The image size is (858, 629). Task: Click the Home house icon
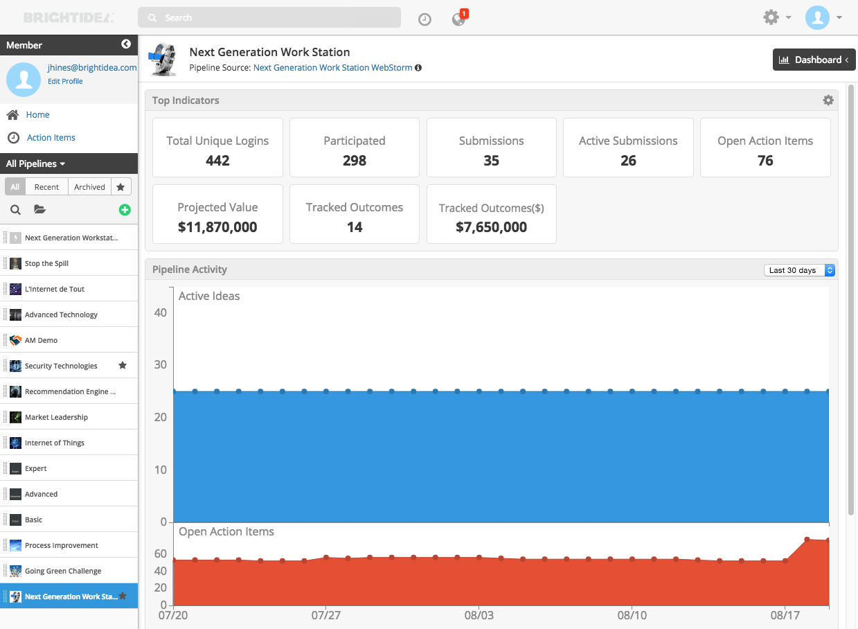[x=12, y=115]
